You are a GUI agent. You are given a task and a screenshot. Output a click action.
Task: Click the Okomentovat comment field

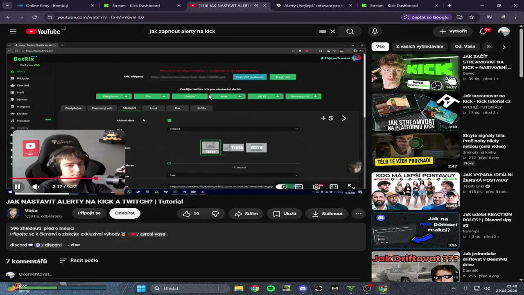click(x=36, y=274)
